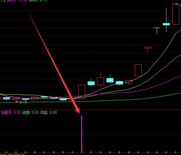This screenshot has height=155, width=181.
Task: Click the MA20 moving average label
Action: point(17,1)
